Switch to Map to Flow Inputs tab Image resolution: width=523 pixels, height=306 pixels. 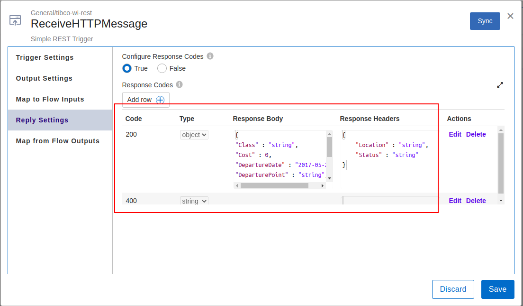(50, 99)
